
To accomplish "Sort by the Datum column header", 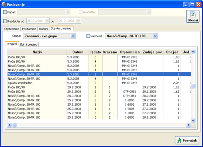I will point(78,52).
